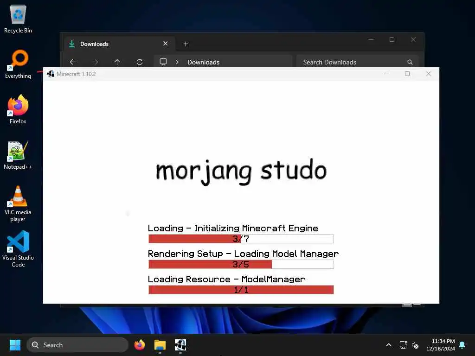Launch Firefox from the desktop shortcut
Viewport: 475px width, 356px height.
18,109
